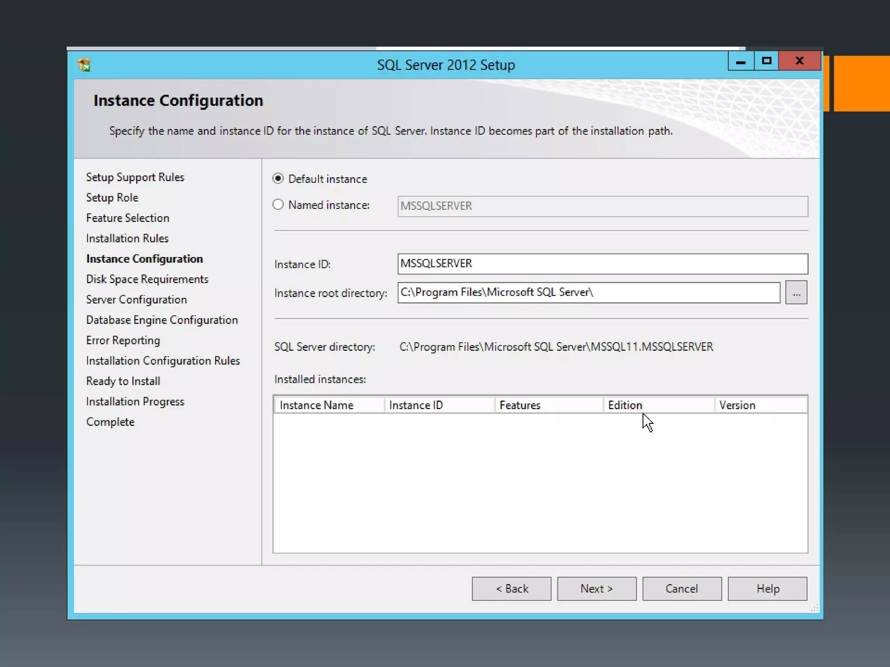Select the Named instance radio button
The width and height of the screenshot is (890, 667).
point(278,205)
